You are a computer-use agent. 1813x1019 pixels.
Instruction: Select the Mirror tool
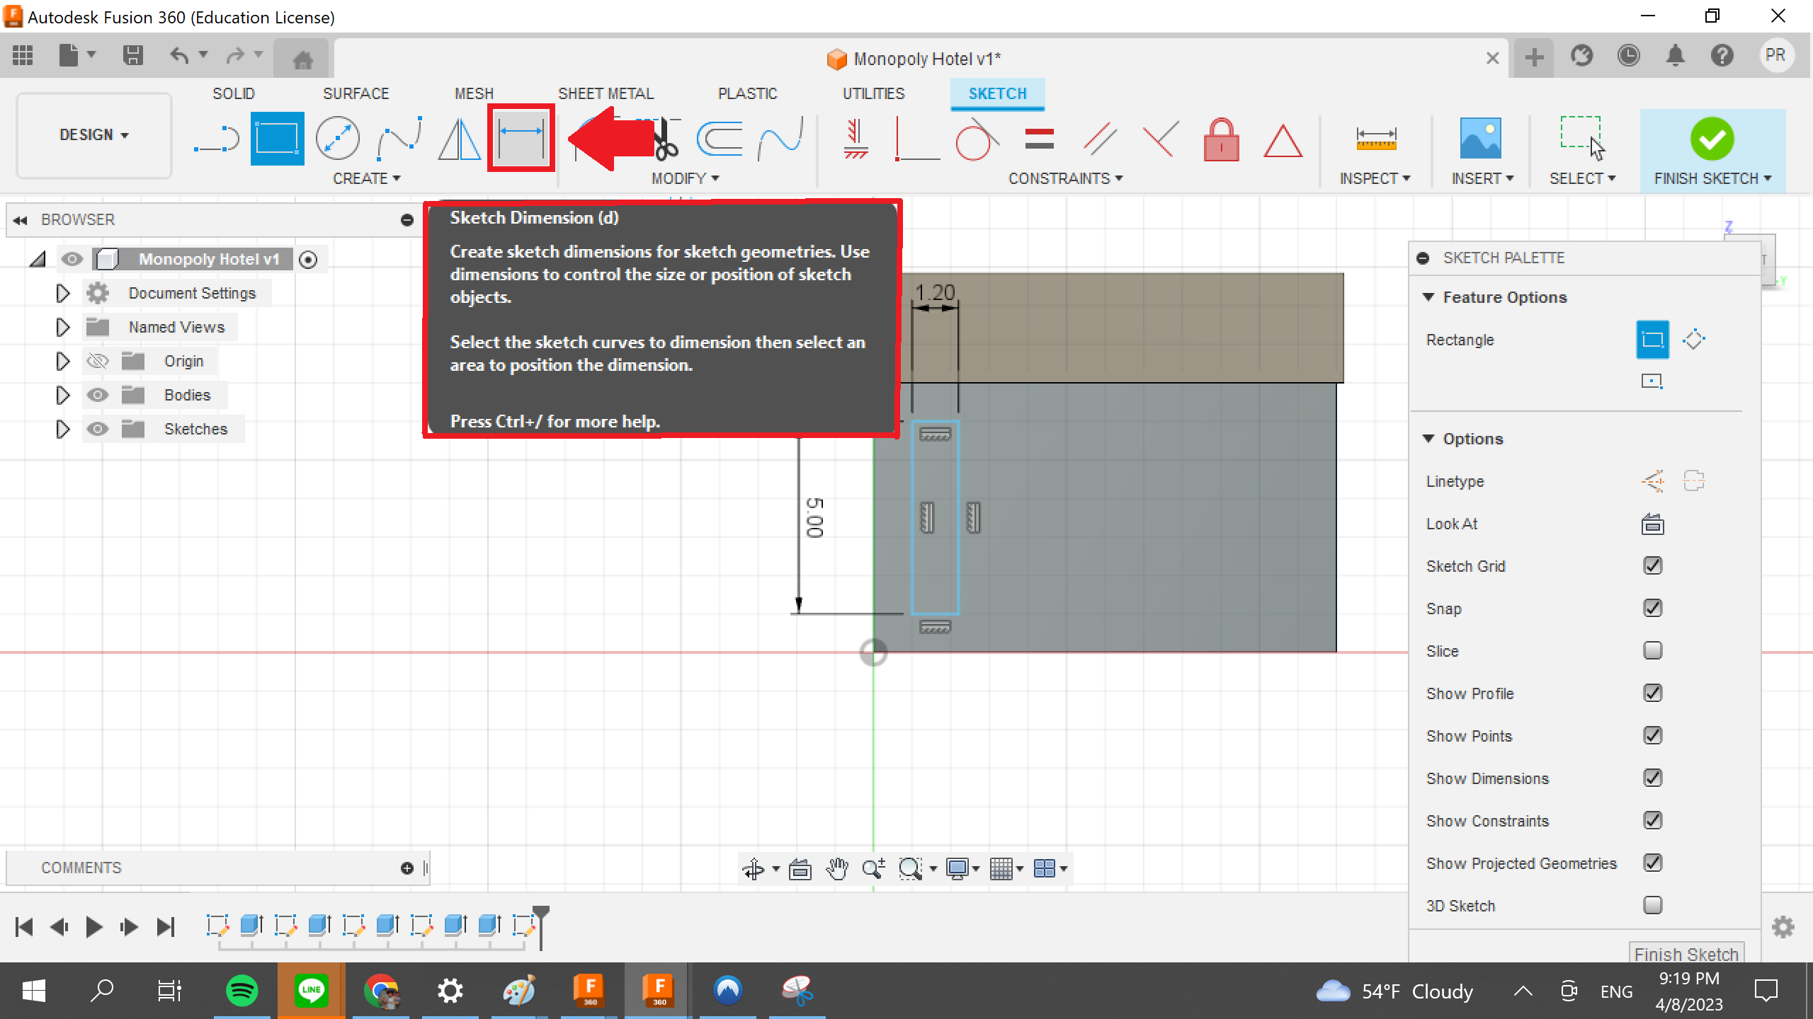coord(459,139)
